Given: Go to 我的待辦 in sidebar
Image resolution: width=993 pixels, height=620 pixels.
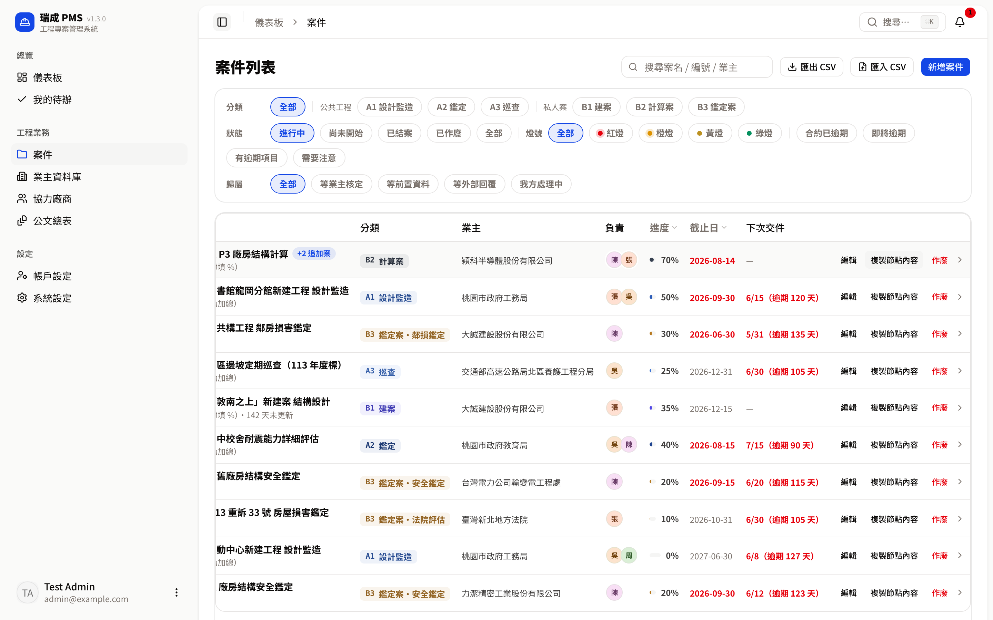Looking at the screenshot, I should point(99,100).
